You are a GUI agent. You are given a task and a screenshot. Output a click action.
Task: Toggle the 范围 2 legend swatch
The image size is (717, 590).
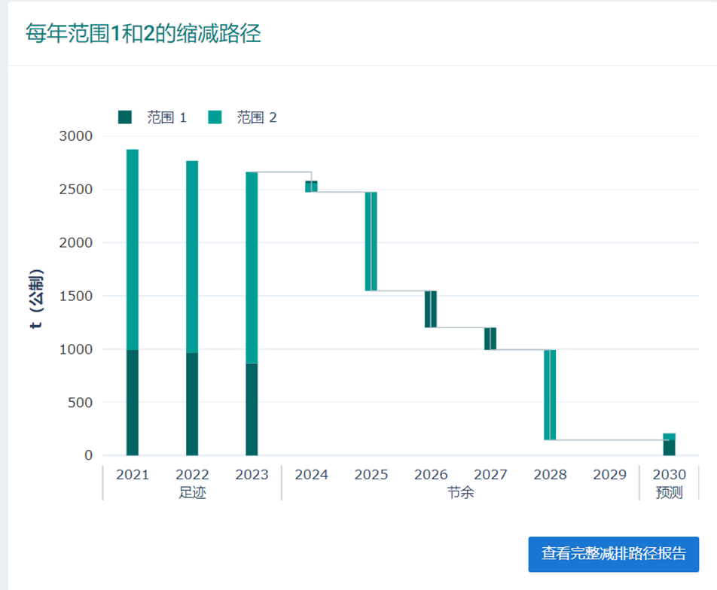click(215, 117)
